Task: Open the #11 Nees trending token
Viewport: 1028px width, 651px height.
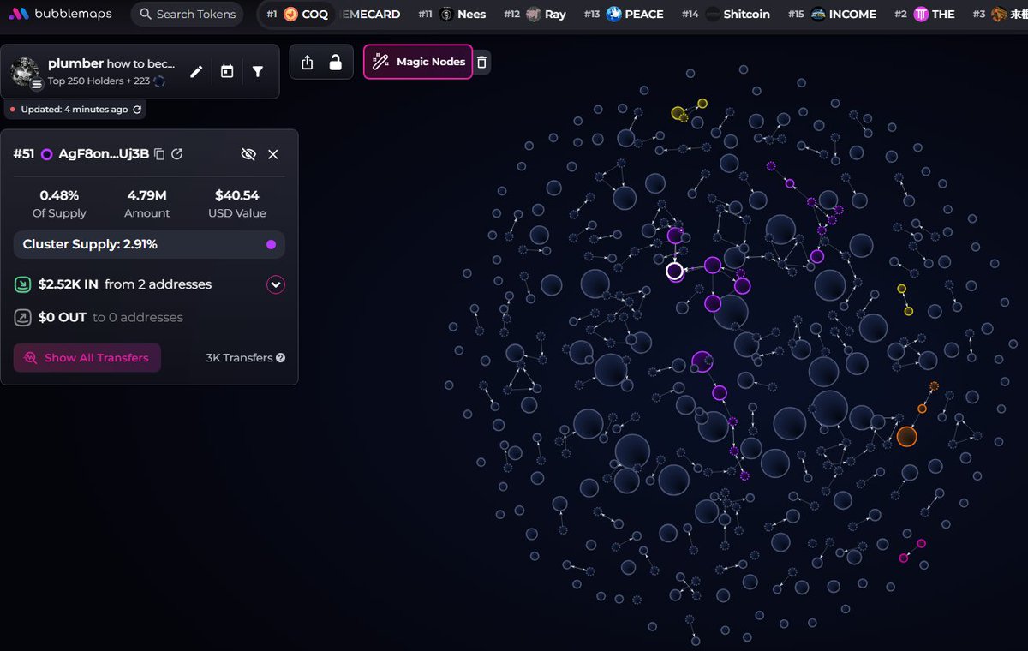Action: (x=452, y=14)
